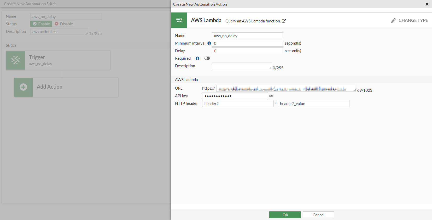The image size is (432, 220).
Task: Click the 'Create New Automation Stitch' title
Action: click(30, 4)
